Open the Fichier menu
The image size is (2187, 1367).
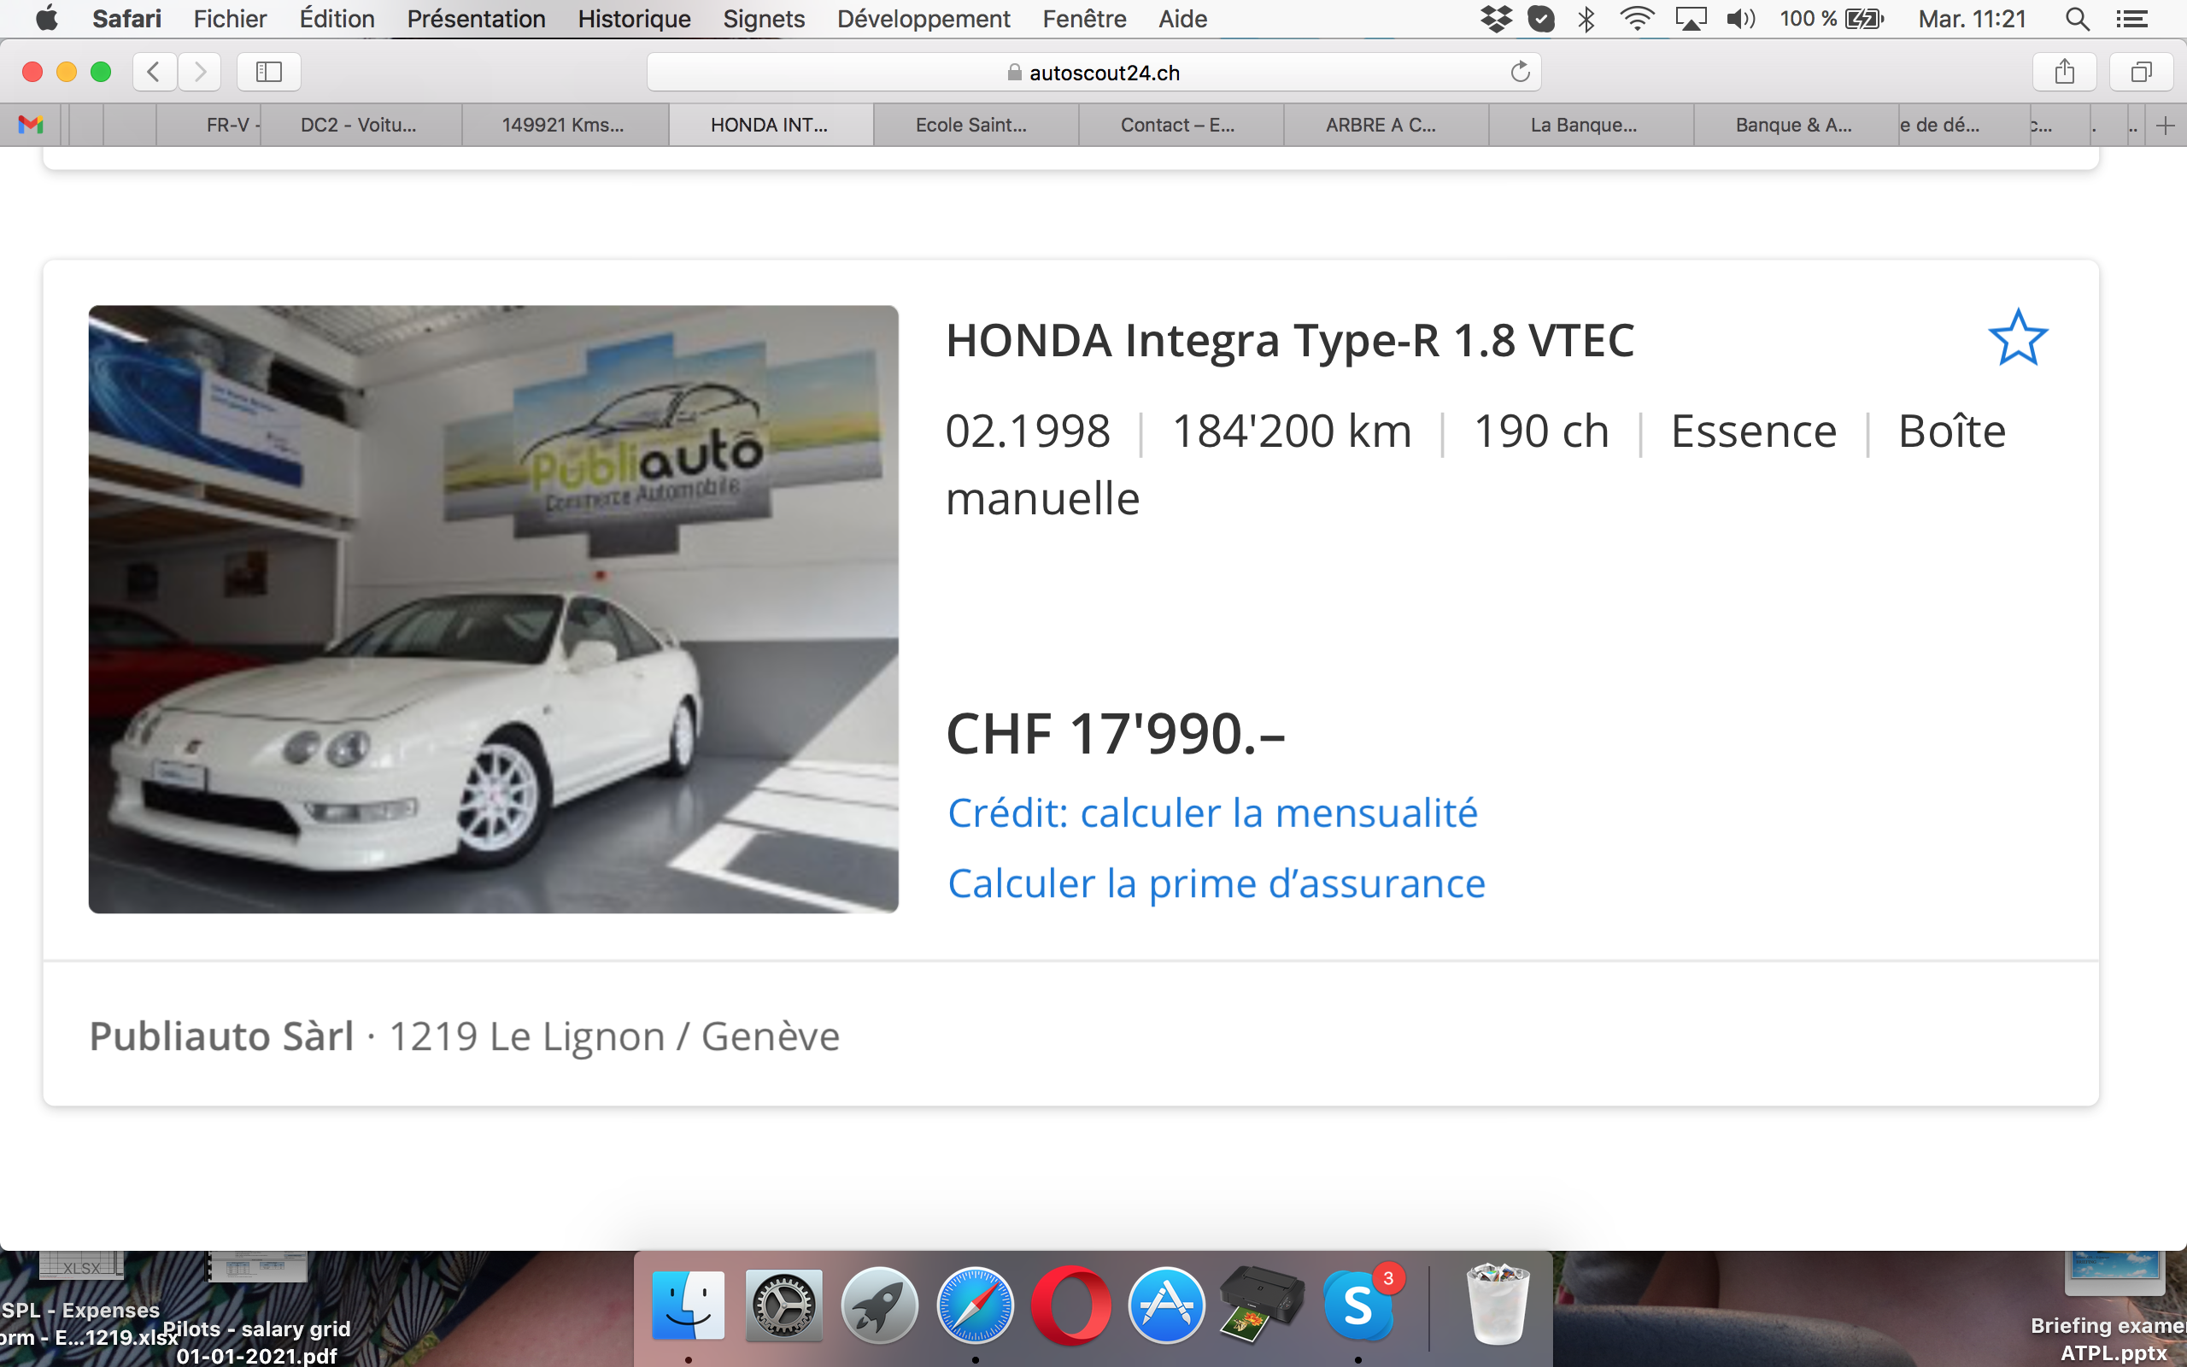pos(230,18)
